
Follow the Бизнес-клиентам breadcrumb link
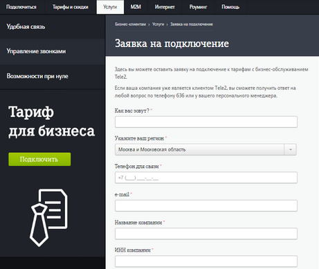coord(130,24)
